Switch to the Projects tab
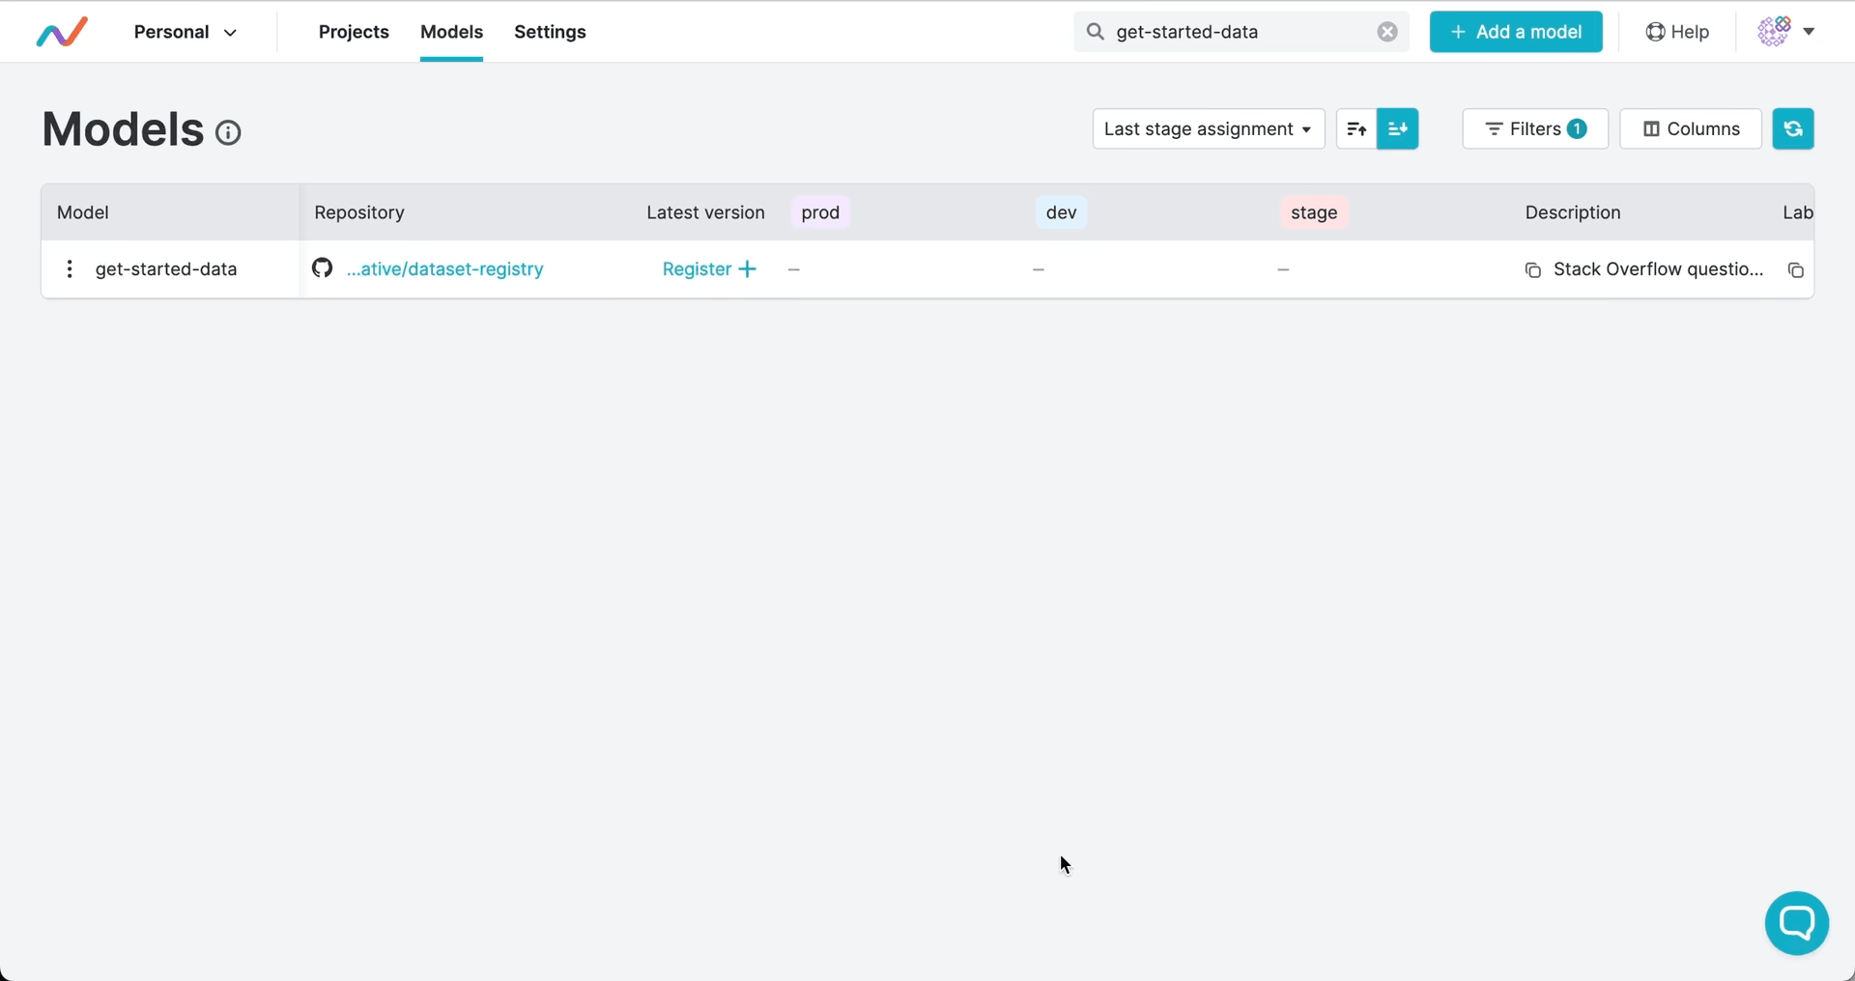 pyautogui.click(x=354, y=32)
